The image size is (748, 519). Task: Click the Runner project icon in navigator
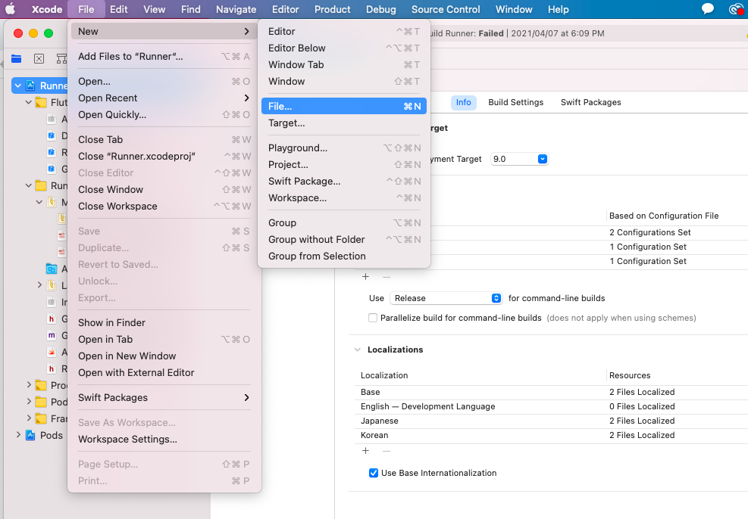(30, 85)
